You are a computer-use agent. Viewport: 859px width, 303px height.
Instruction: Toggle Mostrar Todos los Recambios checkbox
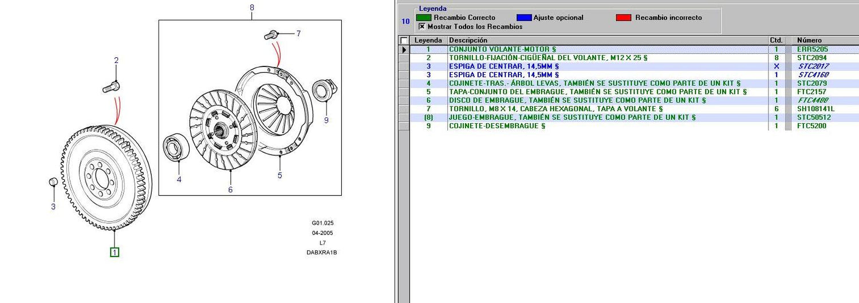tap(422, 26)
